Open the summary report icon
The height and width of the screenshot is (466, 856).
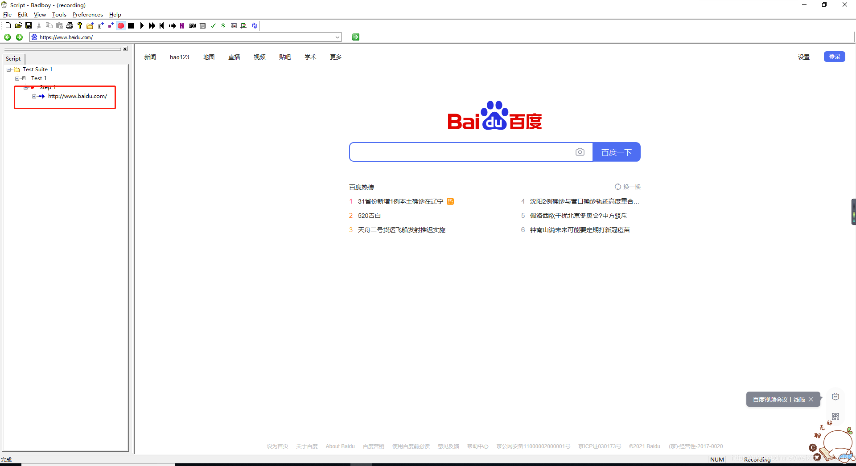[x=202, y=26]
